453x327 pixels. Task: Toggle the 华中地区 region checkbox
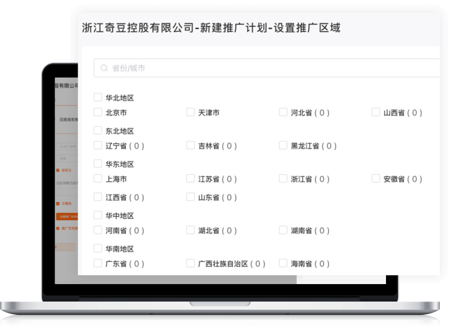coord(98,215)
